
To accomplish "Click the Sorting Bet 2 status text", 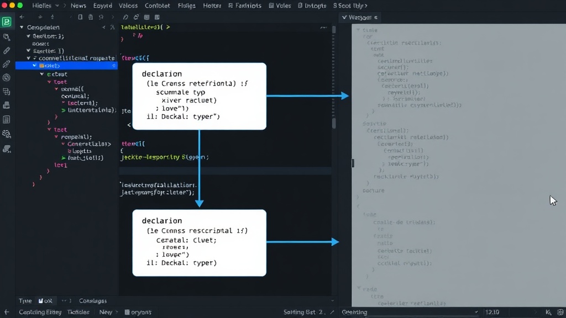I will [304, 312].
